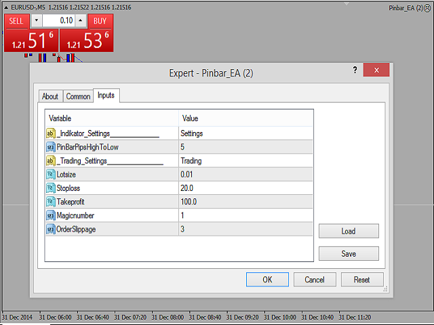Viewport: 434px width, 325px height.
Task: Click the 31 Dec 2014 time axis label
Action: point(17,318)
